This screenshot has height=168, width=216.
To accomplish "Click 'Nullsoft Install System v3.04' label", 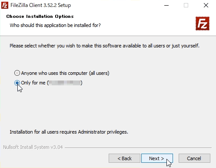I will coord(33,147).
